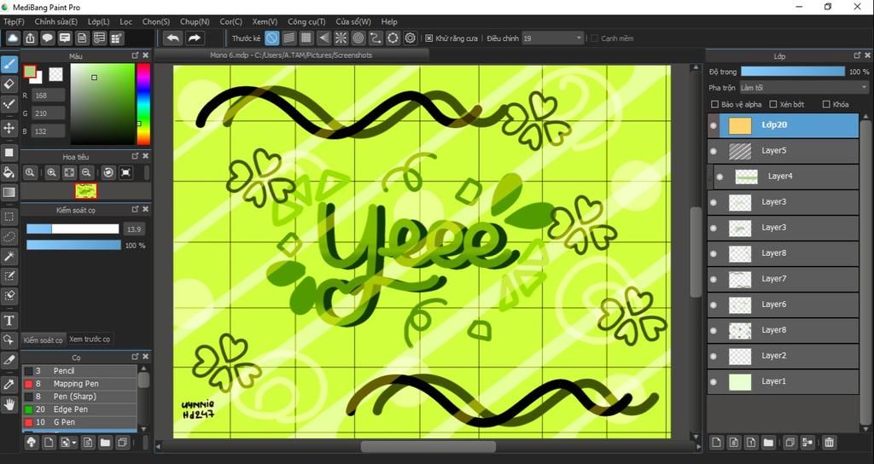Open the add brush dropdown arrow
This screenshot has width=874, height=464.
point(75,444)
